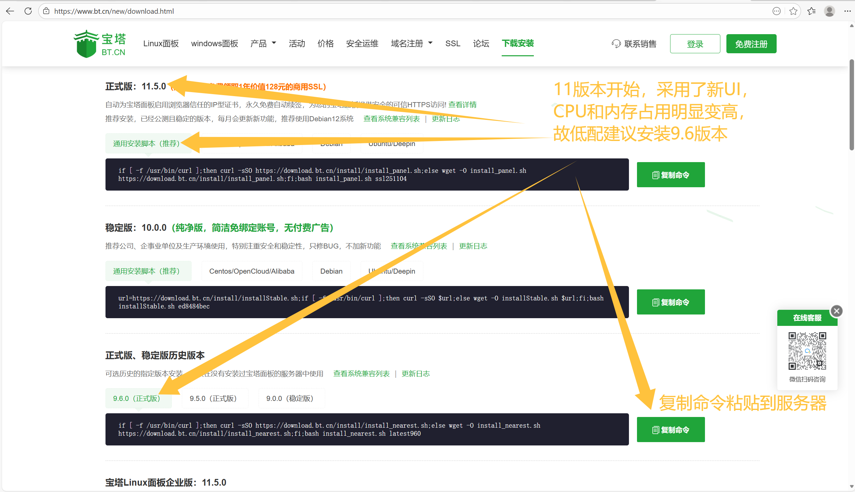The image size is (855, 492).
Task: Click the 宝塔 BT.CN logo
Action: pos(99,43)
